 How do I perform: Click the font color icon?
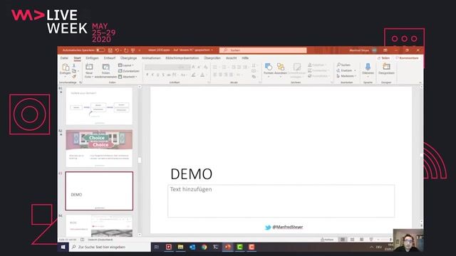click(202, 75)
